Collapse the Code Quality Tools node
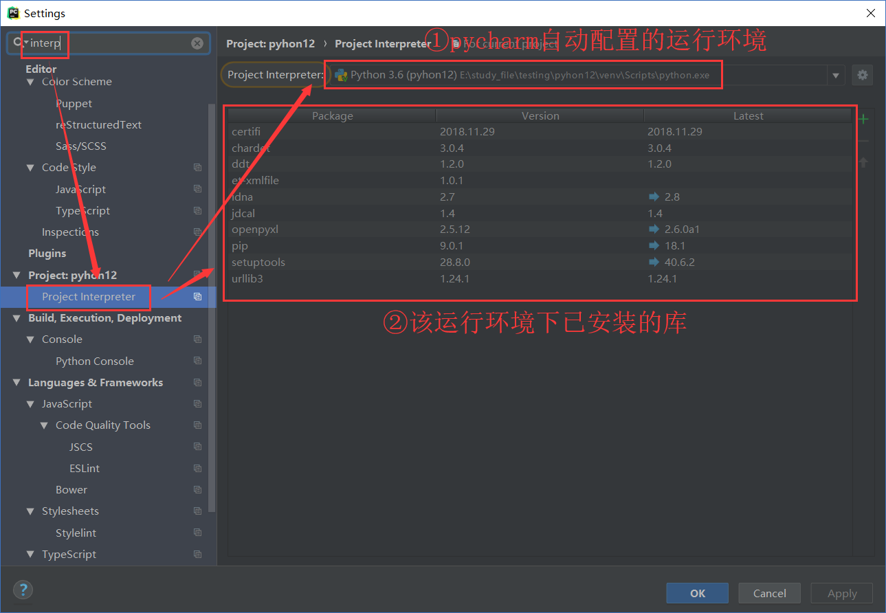 pyautogui.click(x=44, y=425)
